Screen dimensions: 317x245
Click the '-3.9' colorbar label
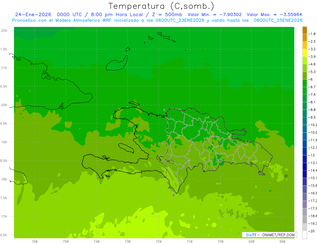coord(313,57)
